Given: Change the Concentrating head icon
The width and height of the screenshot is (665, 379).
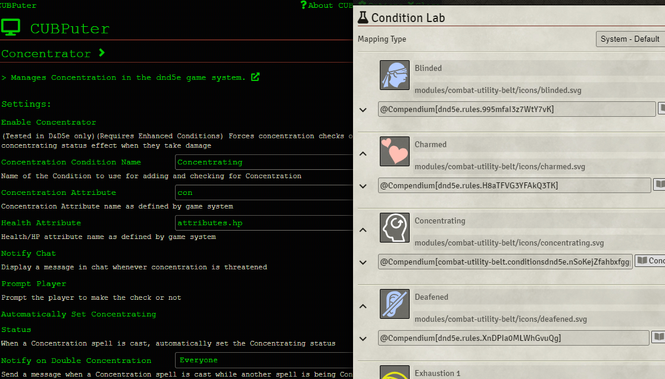Looking at the screenshot, I should point(395,228).
